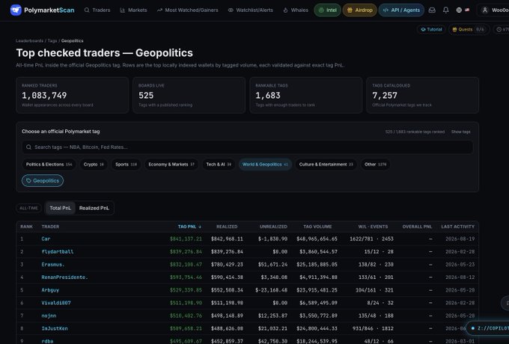Open trader flydartball's profile

(x=58, y=251)
